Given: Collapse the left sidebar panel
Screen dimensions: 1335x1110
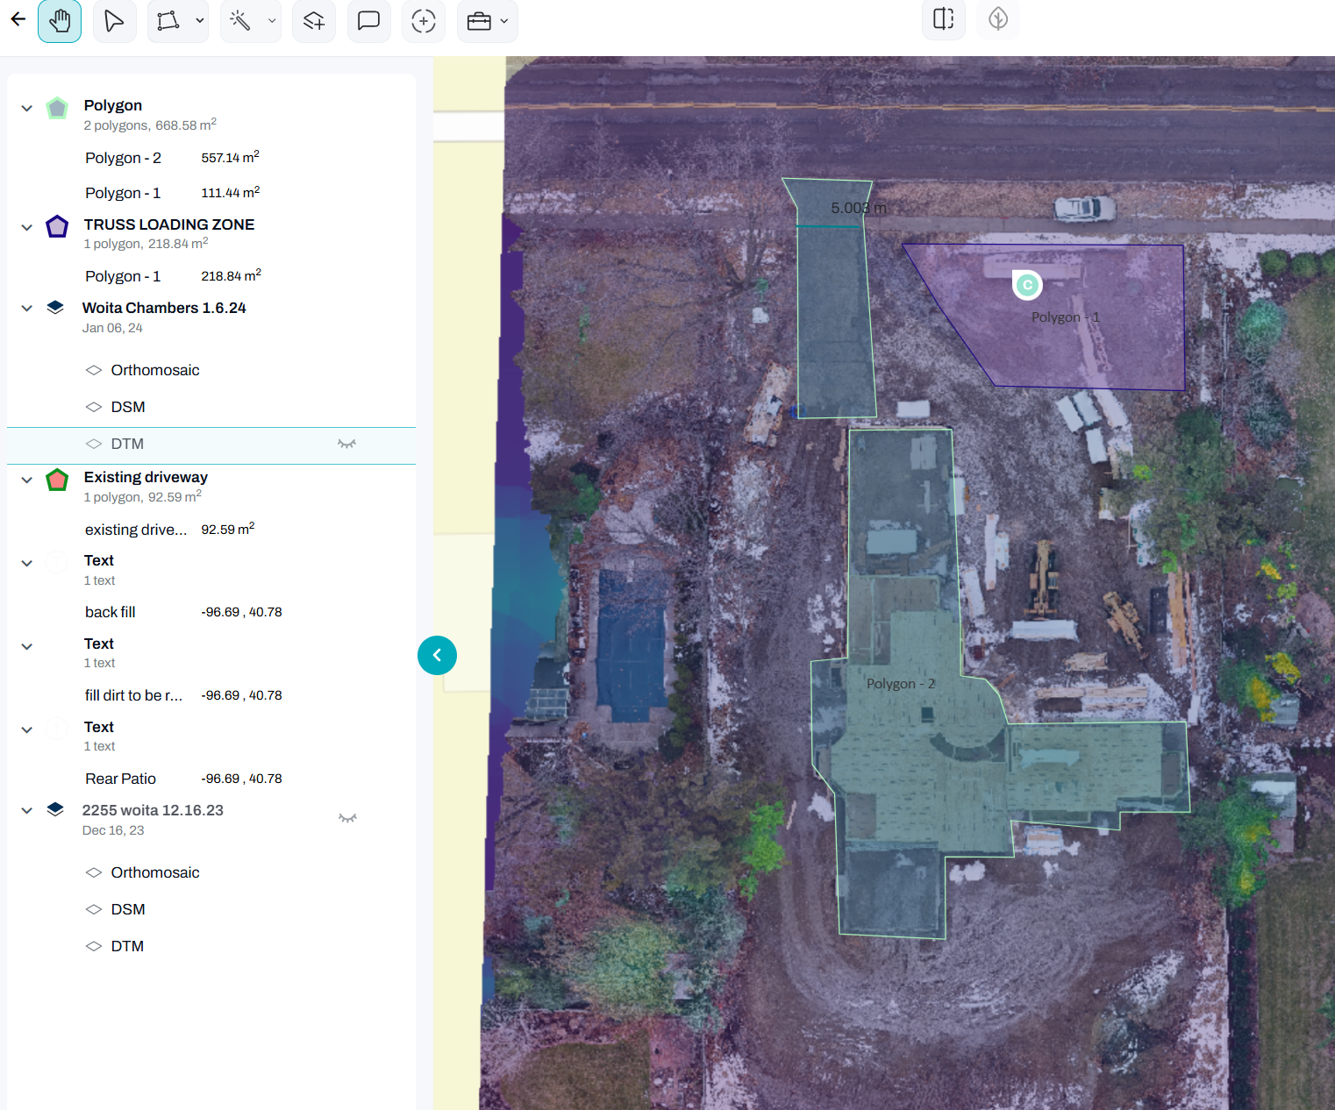Looking at the screenshot, I should (x=437, y=655).
